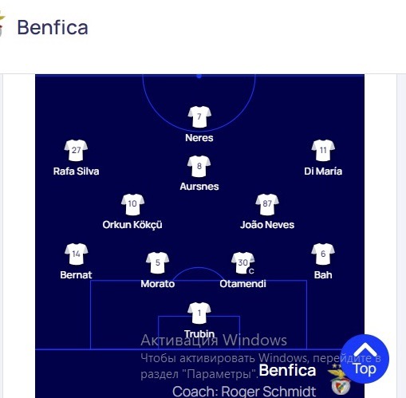Click the Otamendi name text
This screenshot has height=398, width=406.
click(242, 284)
